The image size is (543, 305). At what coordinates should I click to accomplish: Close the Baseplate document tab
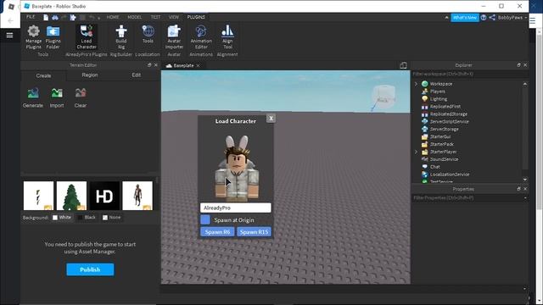(198, 66)
